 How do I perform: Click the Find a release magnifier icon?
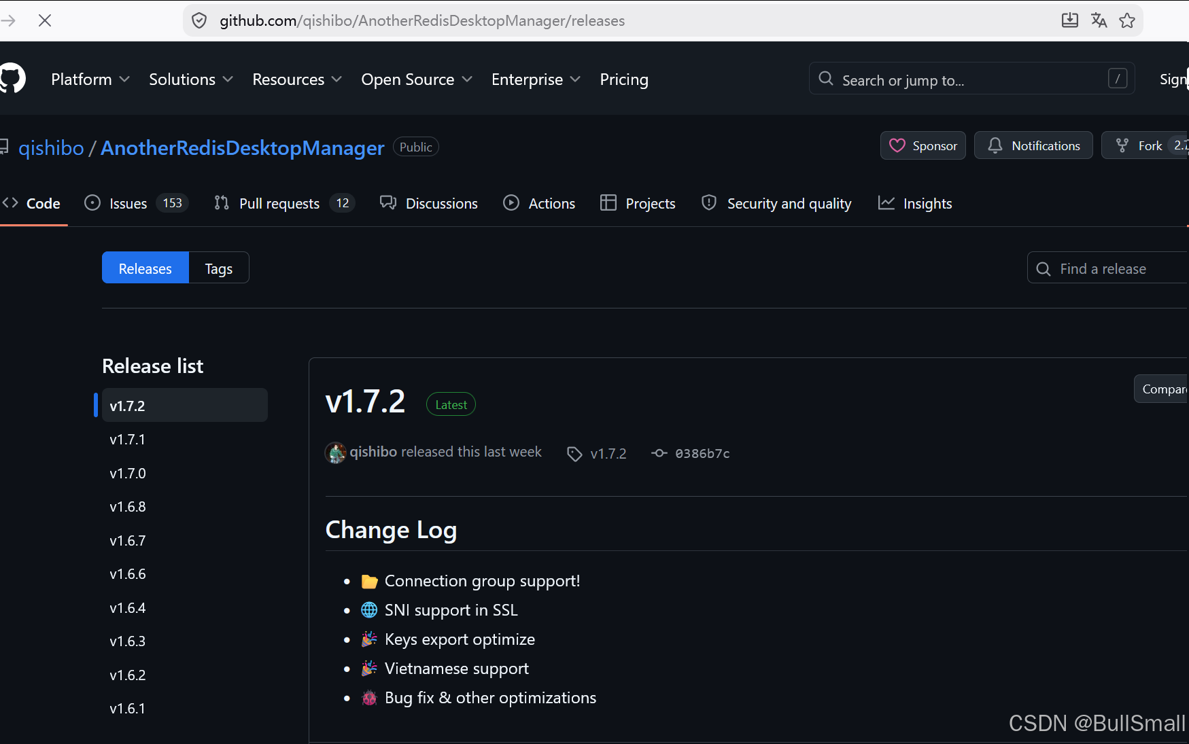click(x=1044, y=269)
